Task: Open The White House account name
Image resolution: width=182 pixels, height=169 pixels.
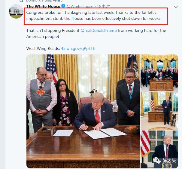Action: [x=43, y=6]
